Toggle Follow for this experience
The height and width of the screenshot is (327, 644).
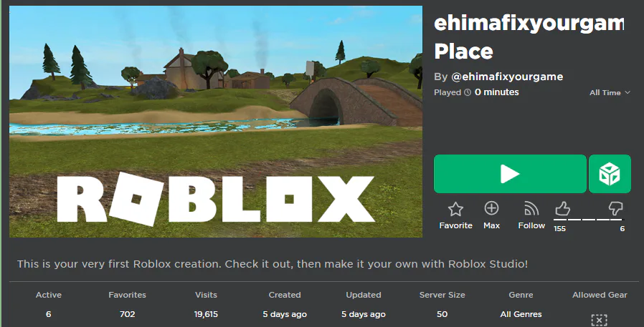(531, 215)
